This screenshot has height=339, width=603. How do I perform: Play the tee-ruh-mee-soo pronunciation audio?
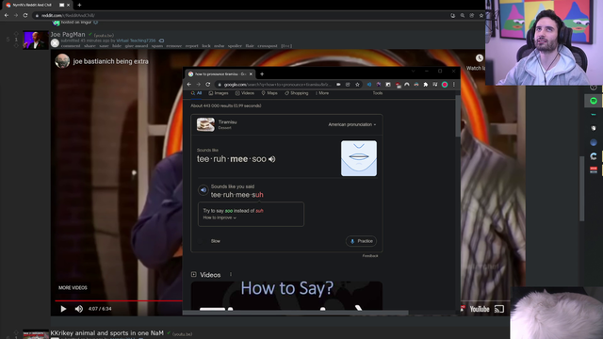tap(272, 159)
